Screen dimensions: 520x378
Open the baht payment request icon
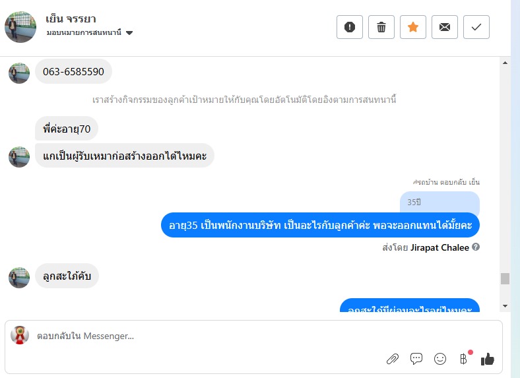click(x=464, y=359)
